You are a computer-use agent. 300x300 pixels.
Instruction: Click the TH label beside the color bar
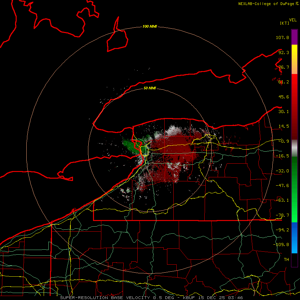(286, 260)
